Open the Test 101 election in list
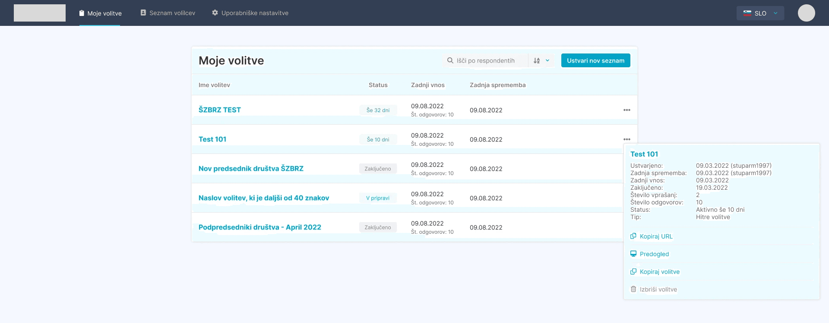Image resolution: width=829 pixels, height=323 pixels. pos(212,139)
